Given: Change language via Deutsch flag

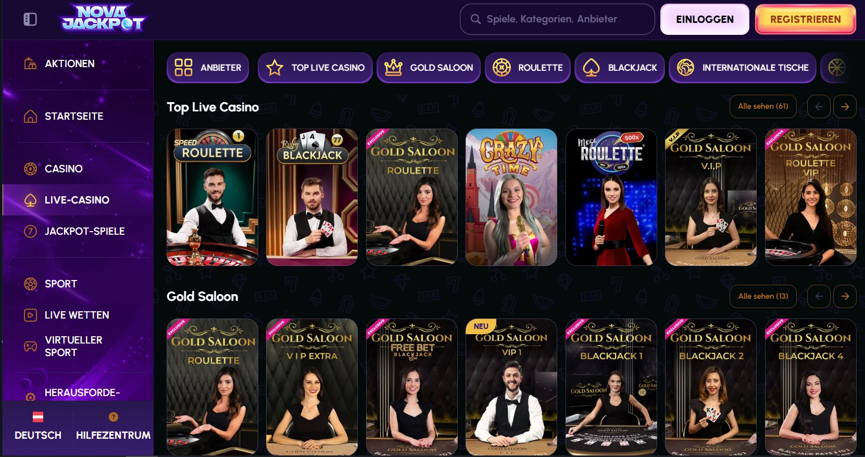Looking at the screenshot, I should 38,417.
